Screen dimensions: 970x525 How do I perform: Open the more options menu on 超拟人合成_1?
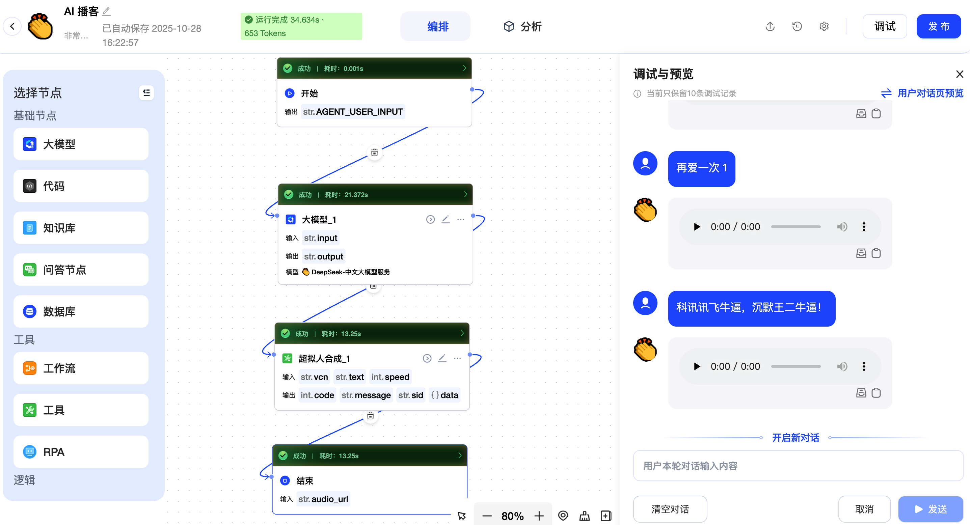point(457,358)
